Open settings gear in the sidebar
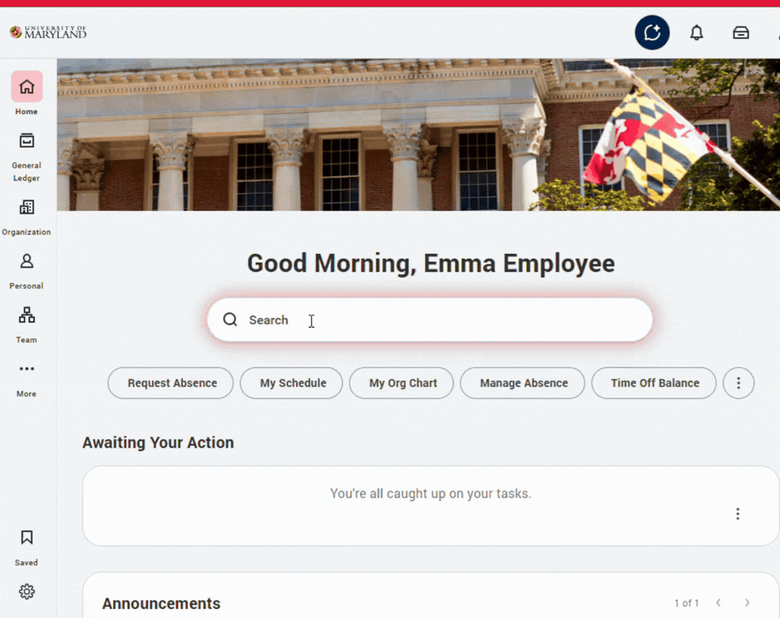780x618 pixels. click(x=27, y=592)
